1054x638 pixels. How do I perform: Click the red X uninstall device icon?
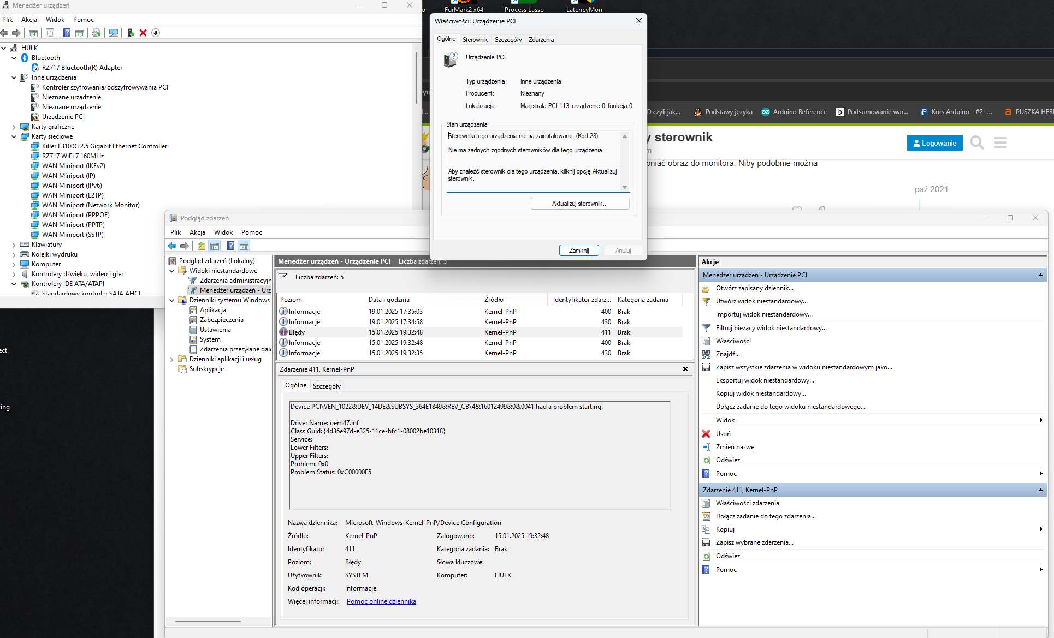pyautogui.click(x=143, y=33)
